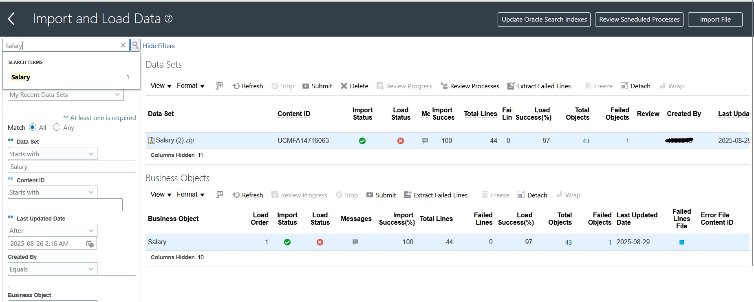Extract Failed Lines in Data Sets toolbar
Screen dimensions: 754x302
click(539, 86)
